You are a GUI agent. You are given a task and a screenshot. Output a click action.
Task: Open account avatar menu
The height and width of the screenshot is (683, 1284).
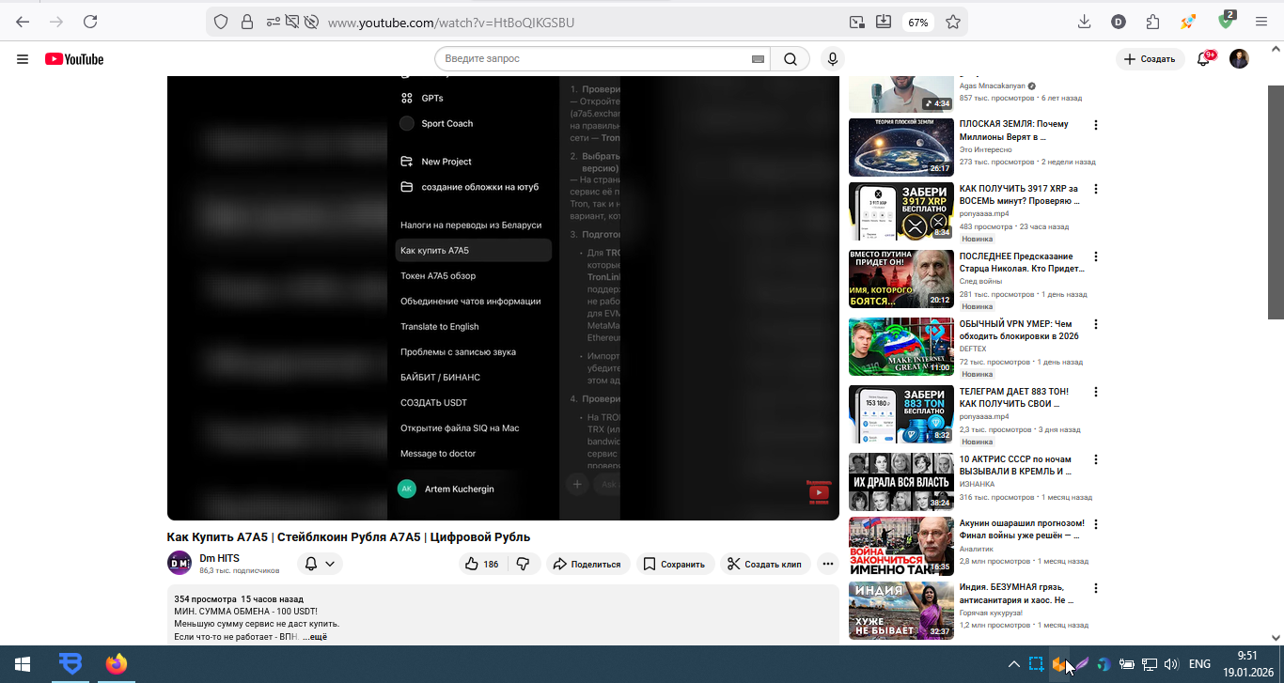click(1239, 59)
